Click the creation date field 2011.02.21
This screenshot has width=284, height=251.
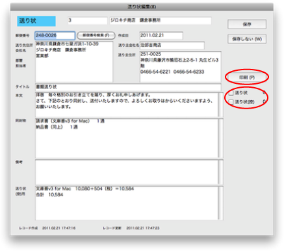pos(161,36)
